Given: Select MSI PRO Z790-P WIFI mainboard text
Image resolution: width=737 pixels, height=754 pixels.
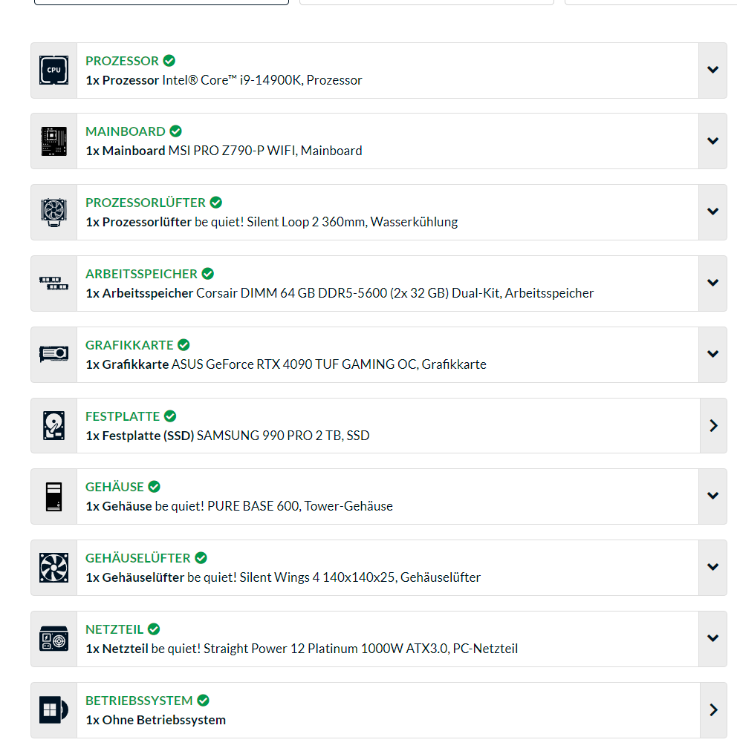Looking at the screenshot, I should tap(265, 151).
